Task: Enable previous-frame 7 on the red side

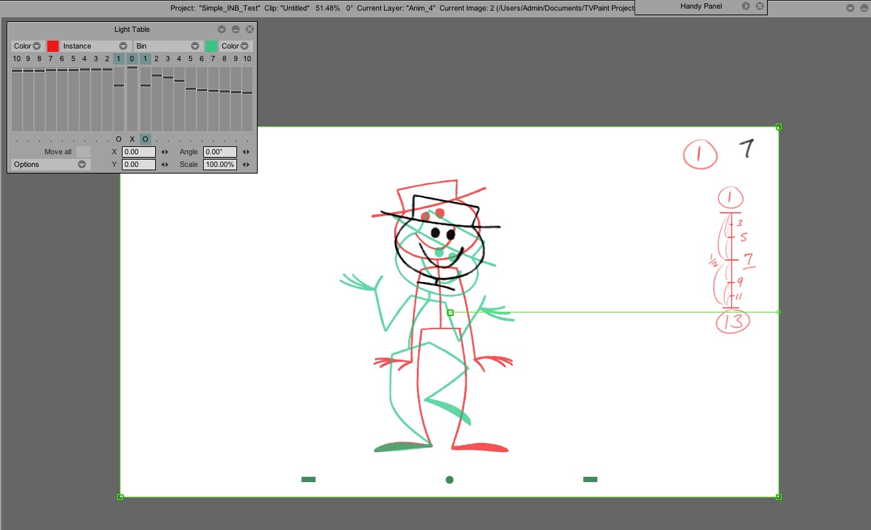Action: (51, 59)
